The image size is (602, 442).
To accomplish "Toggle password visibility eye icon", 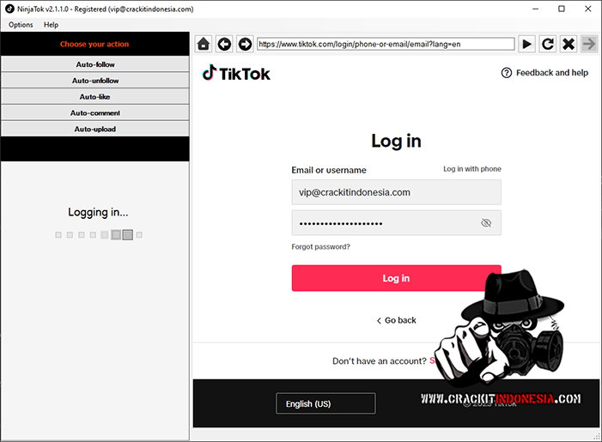I will [x=486, y=223].
